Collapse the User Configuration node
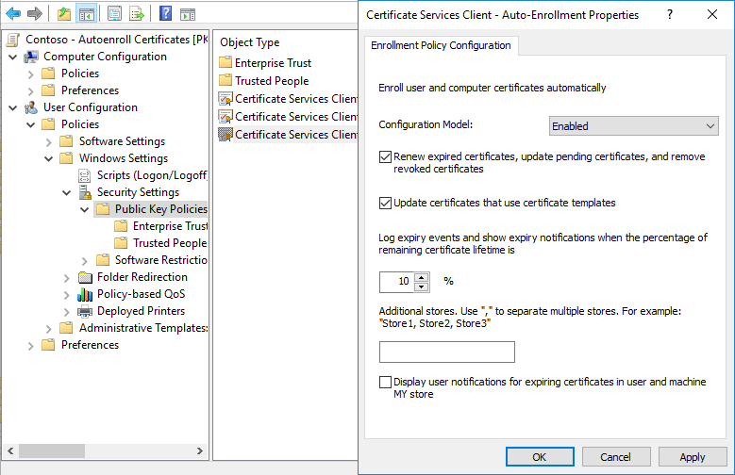 tap(13, 107)
